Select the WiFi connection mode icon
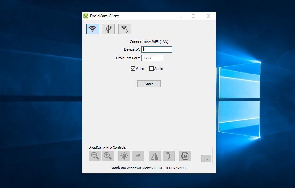The width and height of the screenshot is (295, 188). 92,29
